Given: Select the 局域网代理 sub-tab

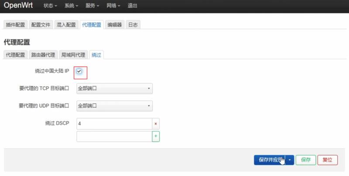Looking at the screenshot, I should [x=73, y=55].
